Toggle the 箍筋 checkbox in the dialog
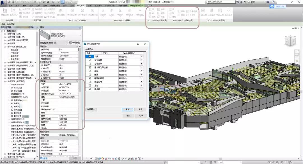Image resolution: width=303 pixels, height=164 pixels. point(89,71)
